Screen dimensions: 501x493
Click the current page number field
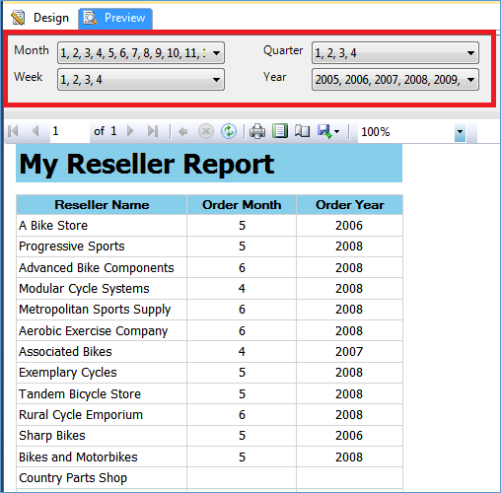click(70, 131)
